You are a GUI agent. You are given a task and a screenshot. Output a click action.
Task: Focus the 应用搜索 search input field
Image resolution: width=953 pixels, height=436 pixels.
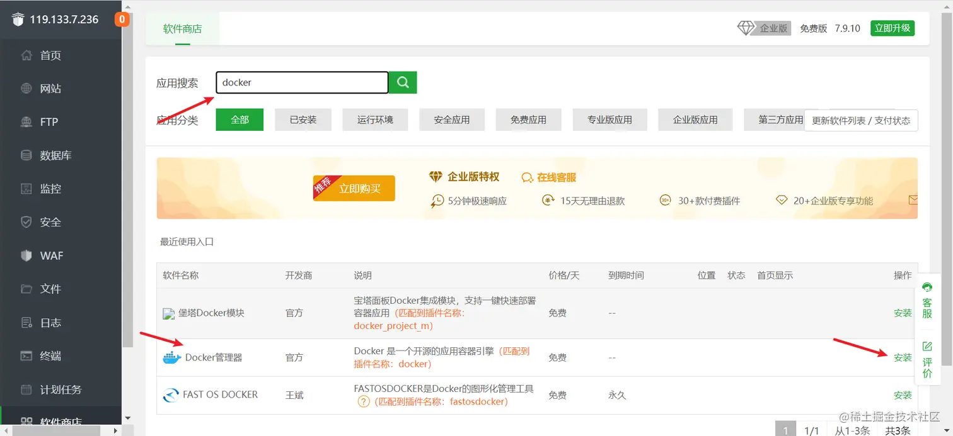[302, 82]
